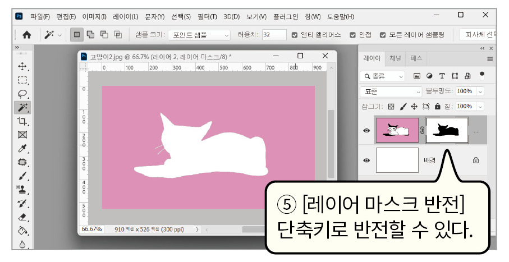Toggle lock image pixels brush icon
The height and width of the screenshot is (262, 509).
[403, 107]
